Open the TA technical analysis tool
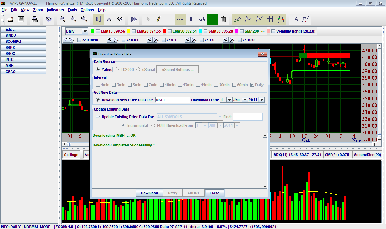 (x=295, y=19)
